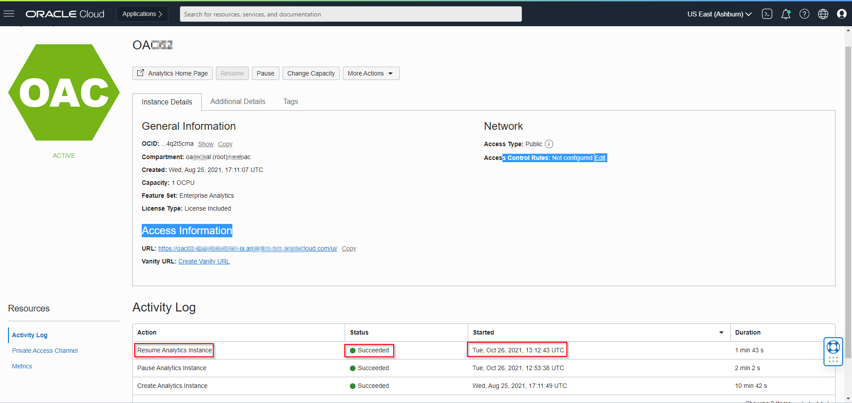This screenshot has height=403, width=852.
Task: Click Aug 25 17:11:49 start time
Action: 519,386
